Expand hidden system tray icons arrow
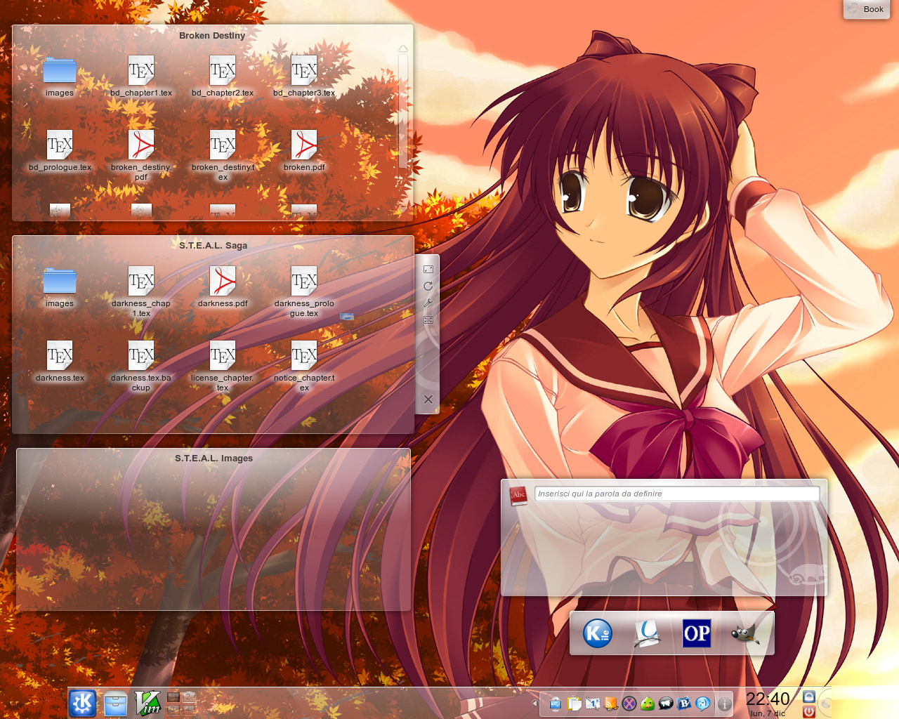The height and width of the screenshot is (719, 899). tap(534, 703)
